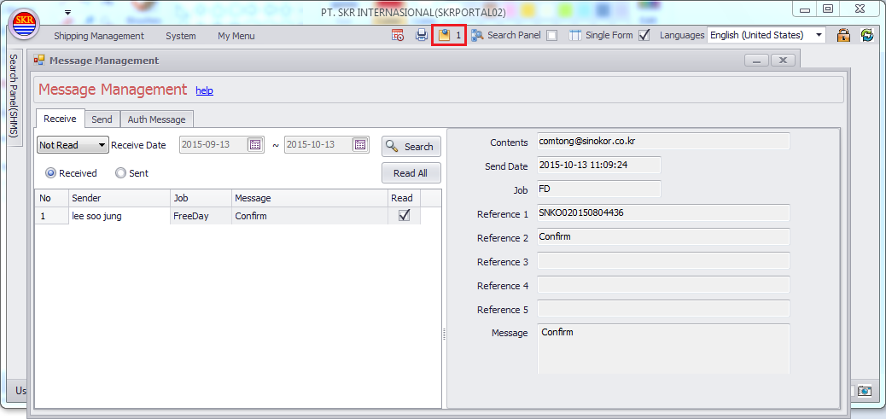
Task: Sort by the Message column header
Action: coord(310,198)
